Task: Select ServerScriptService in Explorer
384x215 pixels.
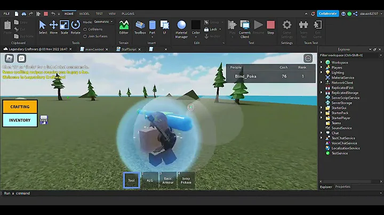Action: [x=345, y=98]
